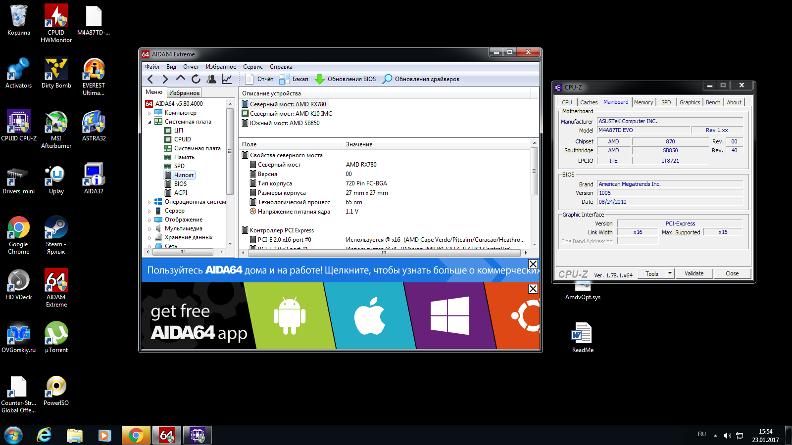The height and width of the screenshot is (445, 792).
Task: Switch to the Меню tab in left panel
Action: point(154,92)
